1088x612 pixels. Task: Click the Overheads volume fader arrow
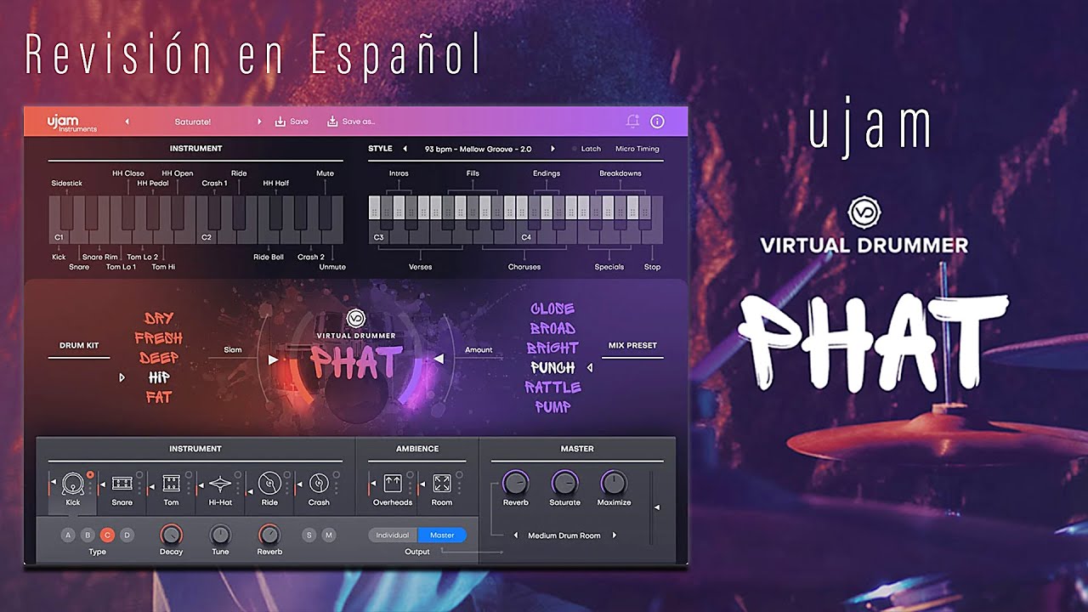(x=371, y=484)
